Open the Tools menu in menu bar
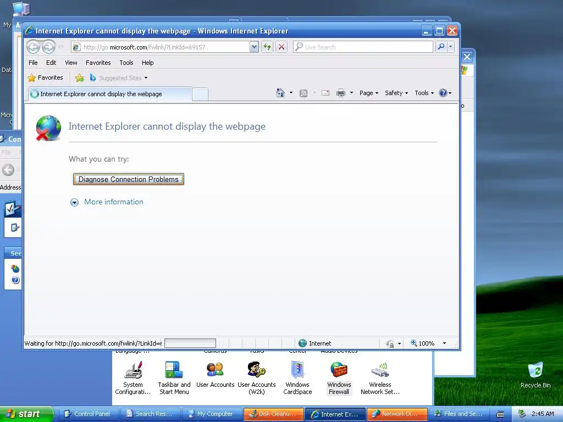This screenshot has height=422, width=563. pos(126,63)
